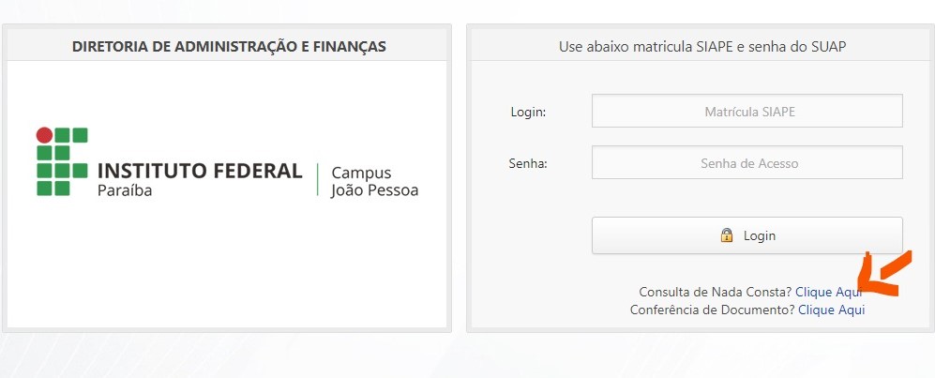
Task: Focus the Senha de Acesso password field
Action: (x=746, y=162)
